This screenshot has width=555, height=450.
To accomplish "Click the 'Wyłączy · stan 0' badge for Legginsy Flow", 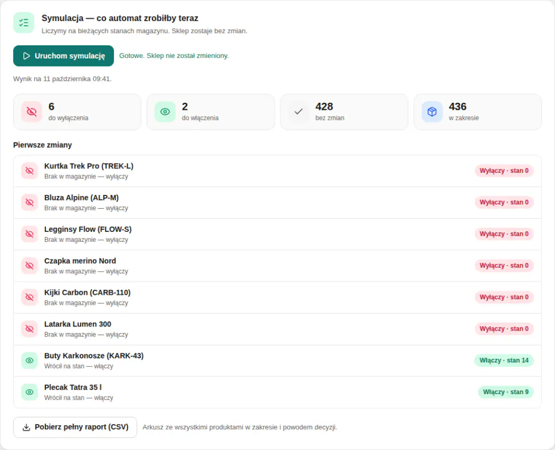I will 504,234.
